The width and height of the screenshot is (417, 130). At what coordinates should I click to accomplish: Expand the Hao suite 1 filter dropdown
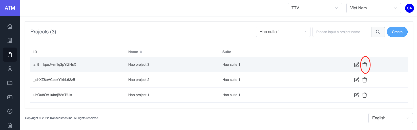[283, 32]
